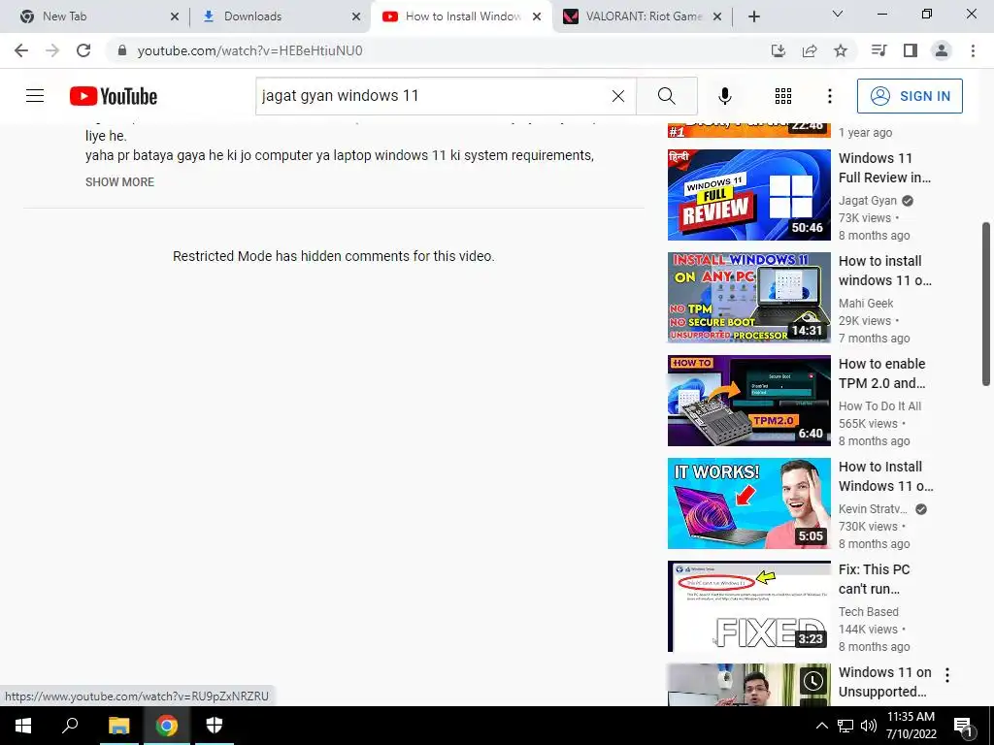This screenshot has height=745, width=994.
Task: Add Unsupported video to Watch later
Action: point(812,681)
